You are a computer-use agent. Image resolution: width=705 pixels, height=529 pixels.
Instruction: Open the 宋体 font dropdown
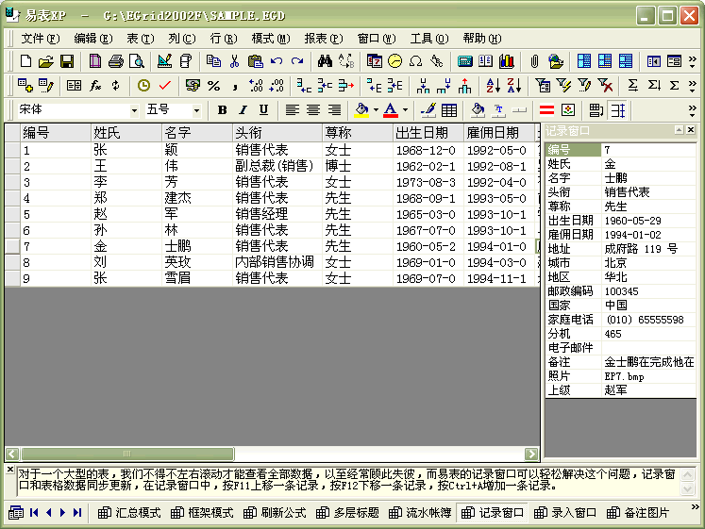[x=134, y=110]
